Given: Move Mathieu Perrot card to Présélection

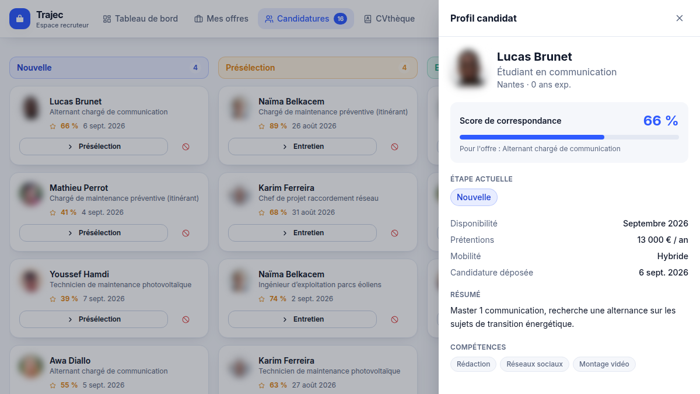Looking at the screenshot, I should 93,233.
